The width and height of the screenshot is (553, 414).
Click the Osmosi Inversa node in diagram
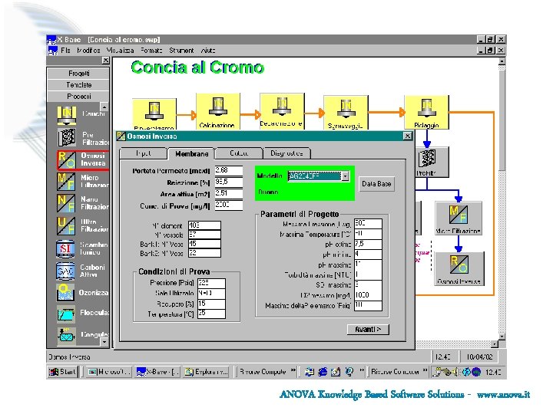pyautogui.click(x=459, y=268)
